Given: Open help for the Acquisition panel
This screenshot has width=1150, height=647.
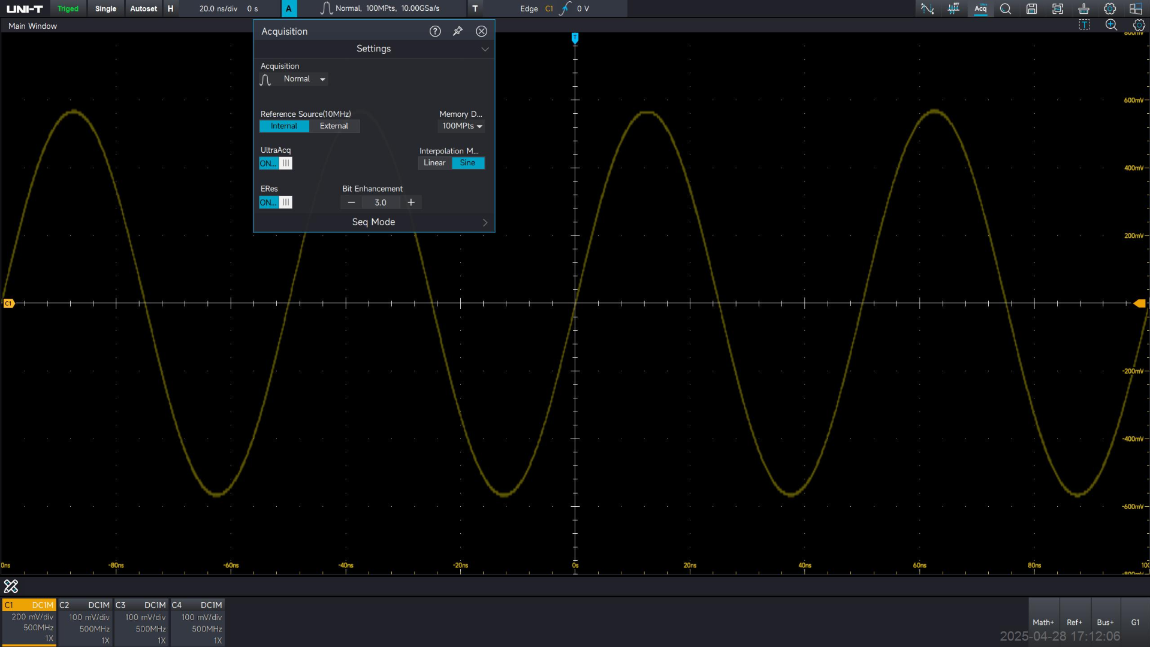Looking at the screenshot, I should click(435, 31).
